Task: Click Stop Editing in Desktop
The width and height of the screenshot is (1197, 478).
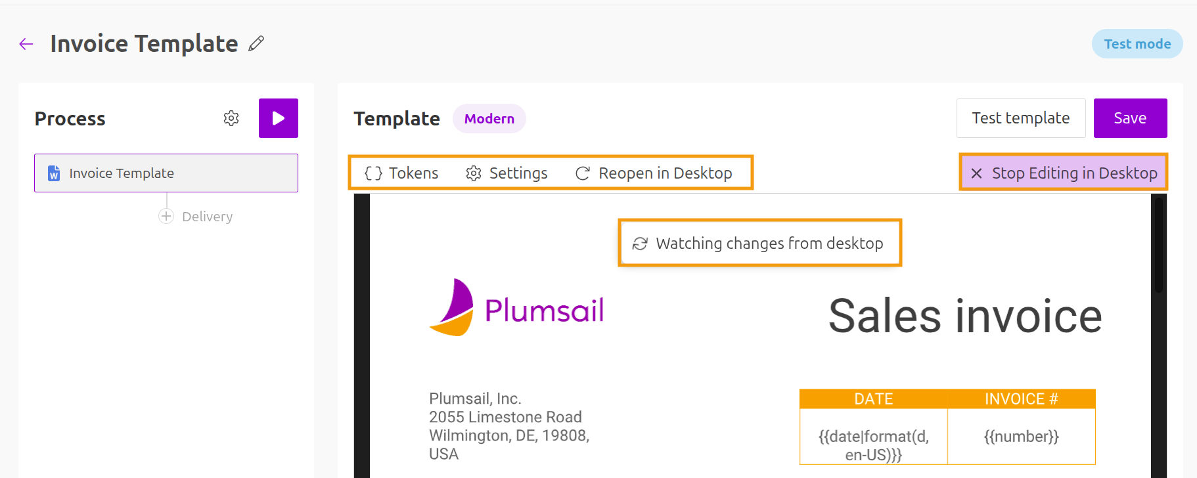Action: [1074, 173]
